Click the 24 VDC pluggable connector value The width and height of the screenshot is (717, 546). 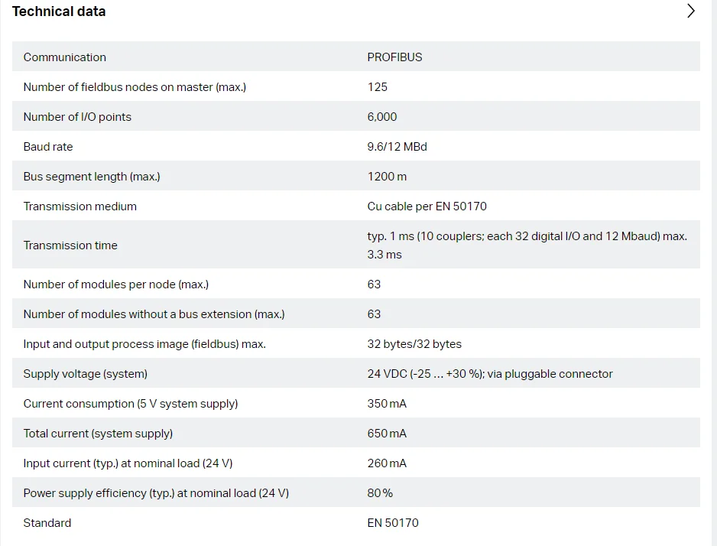click(490, 374)
